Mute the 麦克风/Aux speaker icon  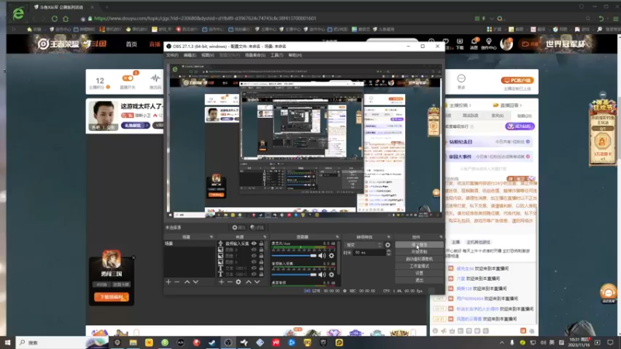322,256
